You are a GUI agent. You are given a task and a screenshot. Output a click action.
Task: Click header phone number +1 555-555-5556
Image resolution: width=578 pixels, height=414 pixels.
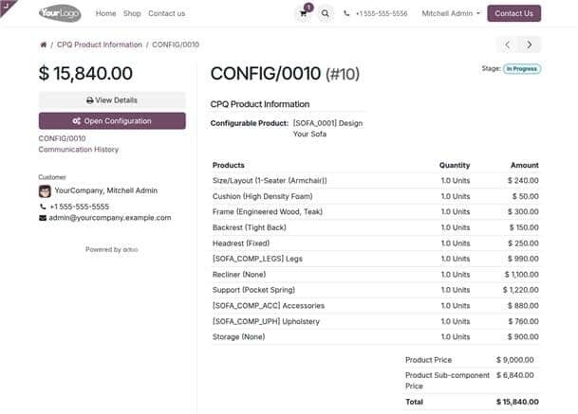(x=382, y=13)
